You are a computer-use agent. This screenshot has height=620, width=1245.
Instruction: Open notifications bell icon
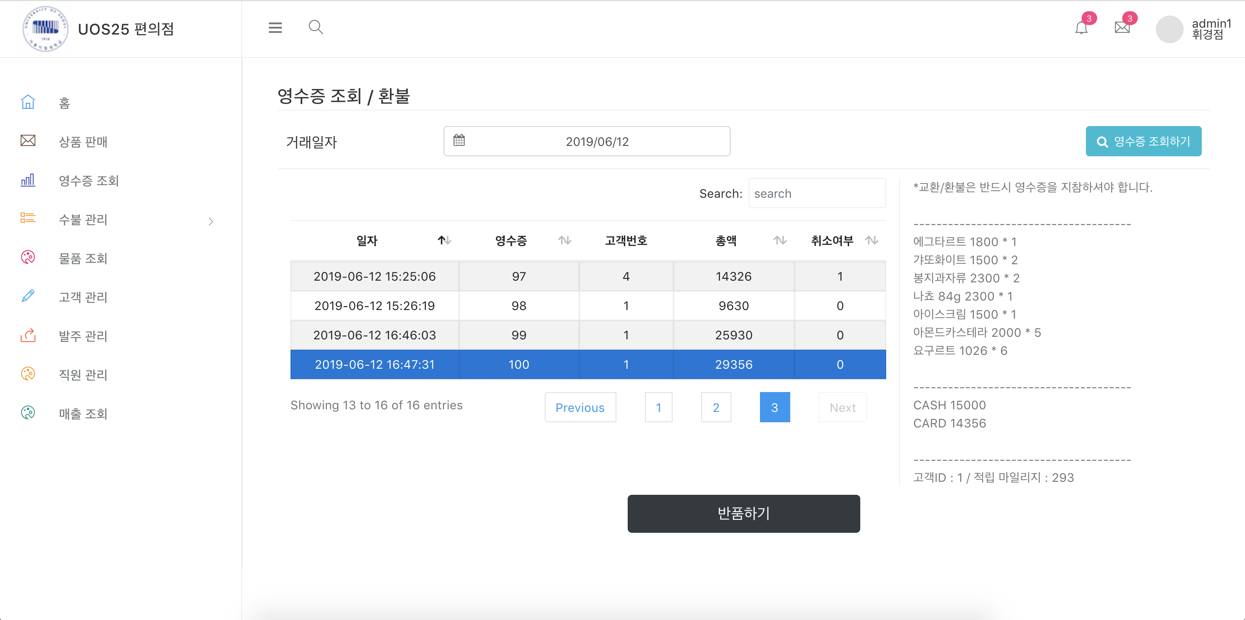1081,28
